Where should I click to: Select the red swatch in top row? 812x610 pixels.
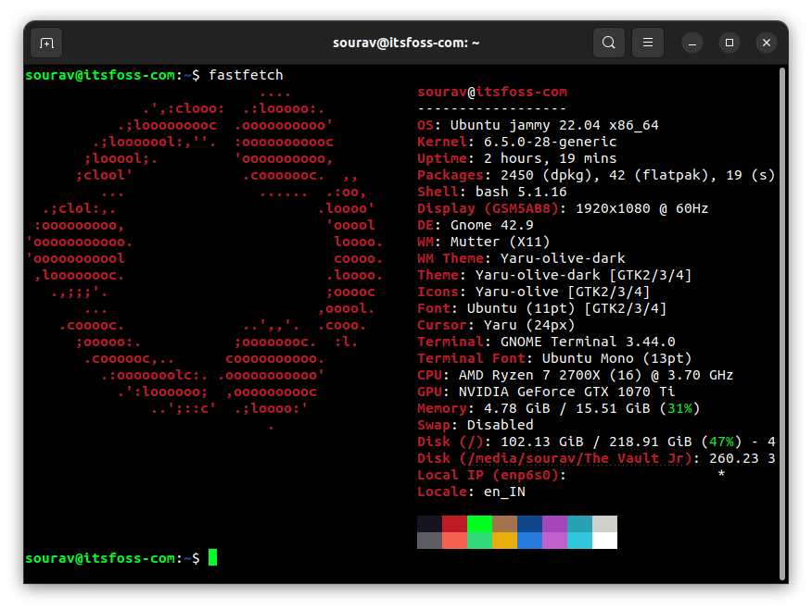[x=454, y=524]
